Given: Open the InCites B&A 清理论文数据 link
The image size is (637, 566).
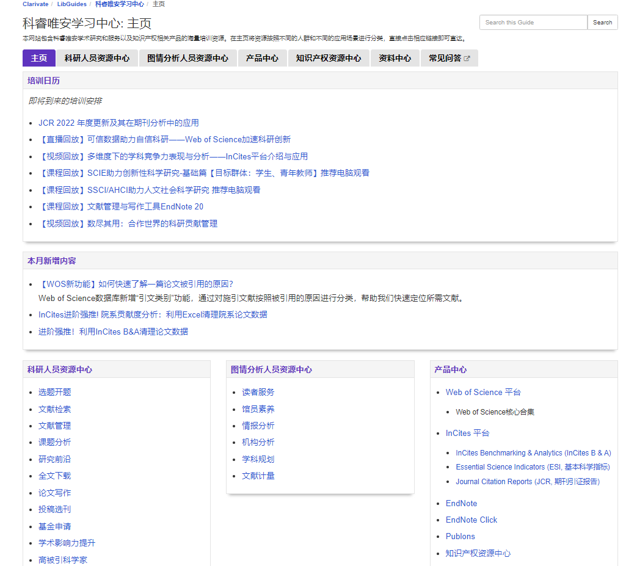Looking at the screenshot, I should pos(113,332).
